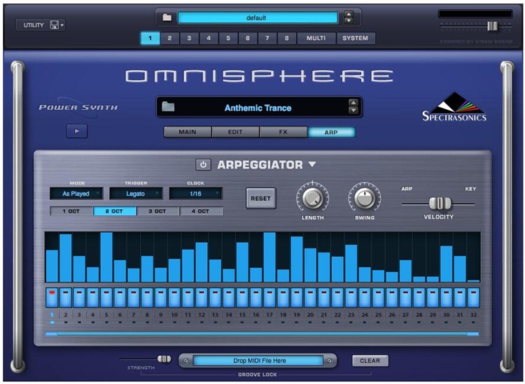525x384 pixels.
Task: Click the master volume slider handle
Action: coord(492,26)
